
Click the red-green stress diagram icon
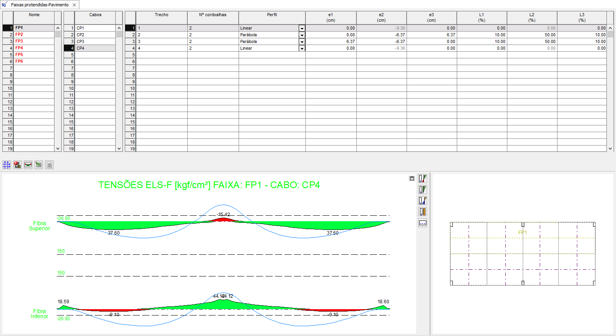(422, 179)
